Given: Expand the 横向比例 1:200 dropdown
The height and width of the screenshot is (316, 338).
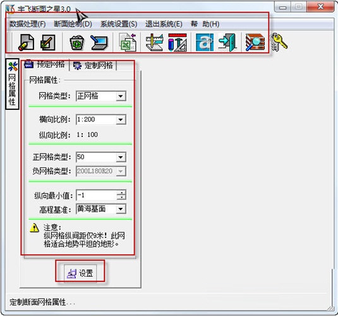Looking at the screenshot, I should (x=121, y=119).
